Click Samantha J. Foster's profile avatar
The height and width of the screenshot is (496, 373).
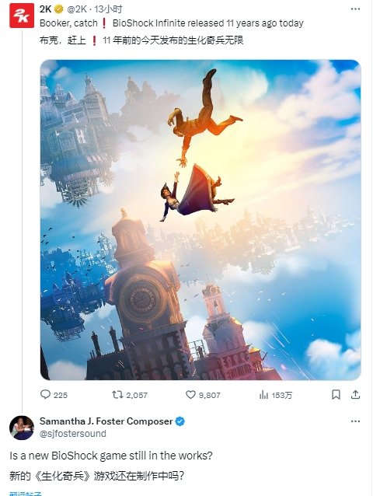pyautogui.click(x=22, y=428)
